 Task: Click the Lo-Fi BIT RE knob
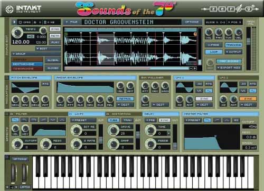click(x=77, y=130)
